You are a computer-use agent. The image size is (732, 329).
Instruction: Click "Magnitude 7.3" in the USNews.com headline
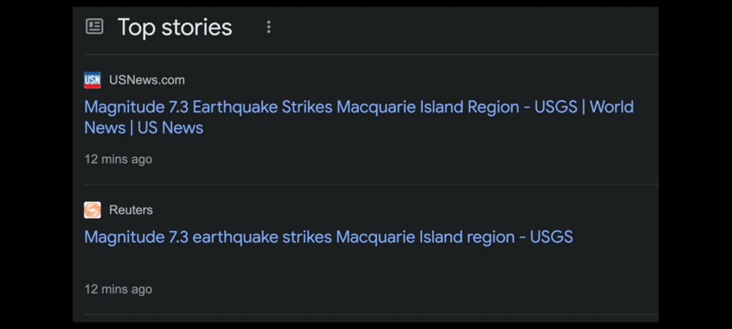136,107
